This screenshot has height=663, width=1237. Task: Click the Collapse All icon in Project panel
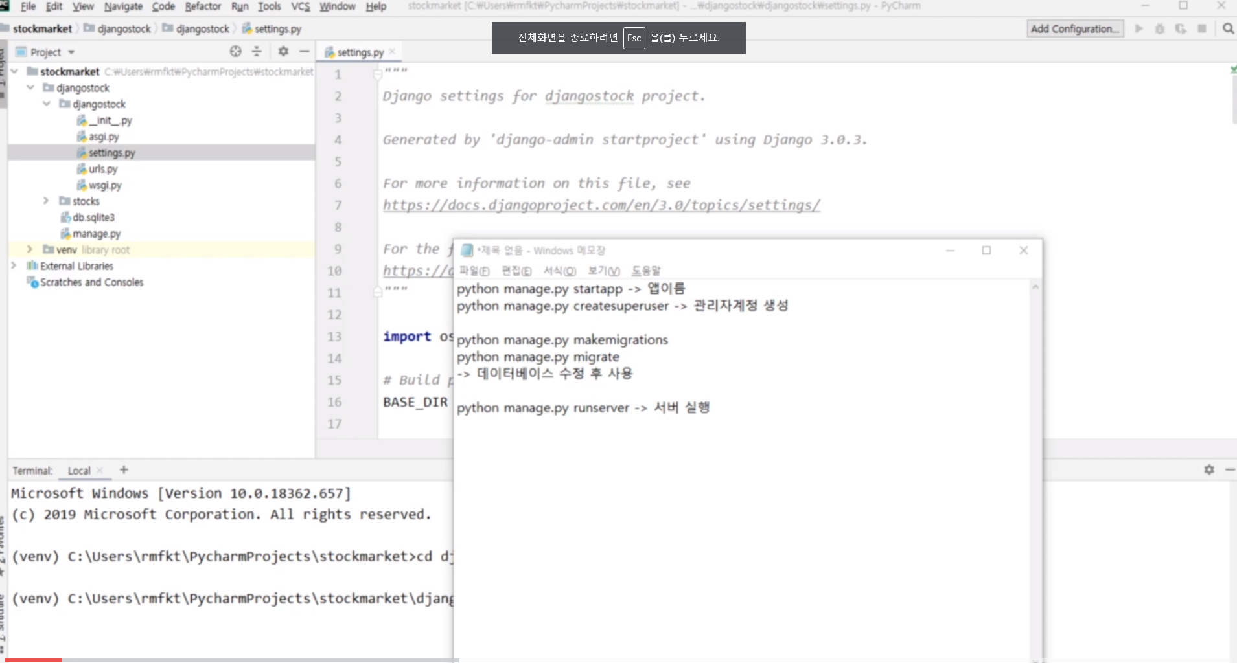pyautogui.click(x=257, y=51)
